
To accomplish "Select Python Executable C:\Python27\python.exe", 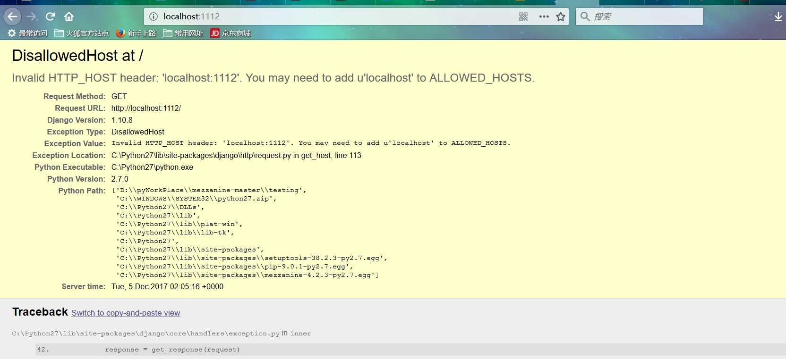I will pos(152,167).
